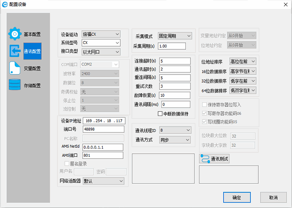The height and width of the screenshot is (208, 292).
Task: Click the 变量配置 document icon
Action: click(x=15, y=68)
